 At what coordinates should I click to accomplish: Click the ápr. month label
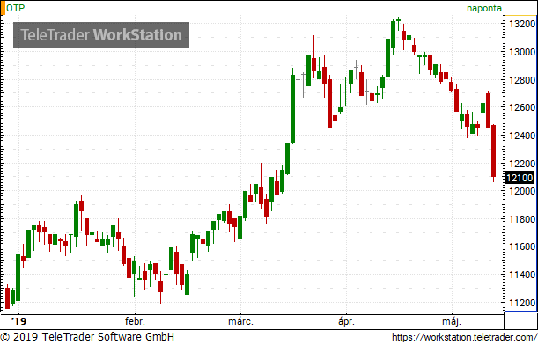click(346, 321)
